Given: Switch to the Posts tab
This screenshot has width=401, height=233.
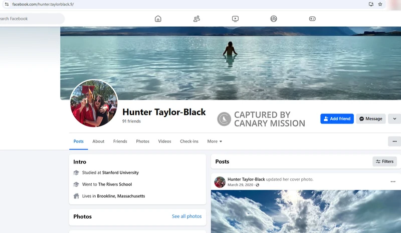Looking at the screenshot, I should click(79, 141).
